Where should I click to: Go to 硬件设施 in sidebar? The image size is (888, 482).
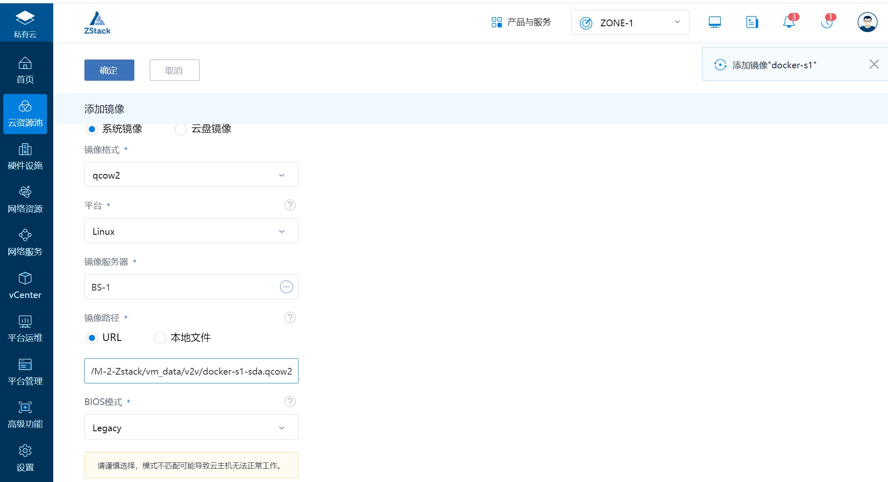[25, 157]
